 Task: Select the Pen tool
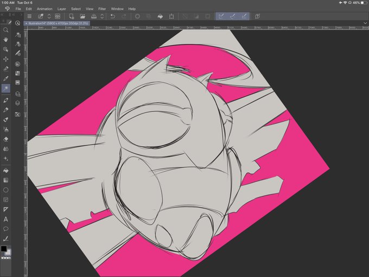click(x=5, y=100)
